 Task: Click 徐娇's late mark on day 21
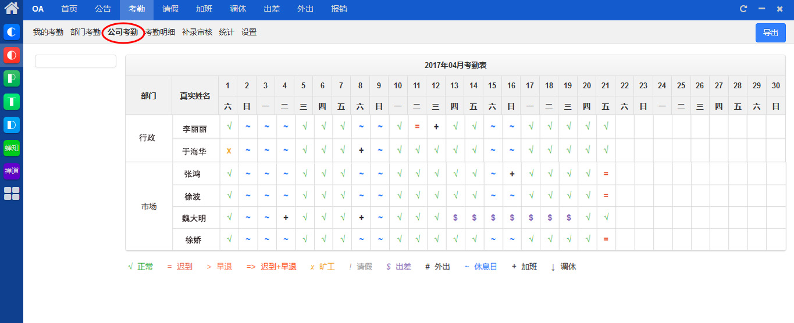point(606,239)
